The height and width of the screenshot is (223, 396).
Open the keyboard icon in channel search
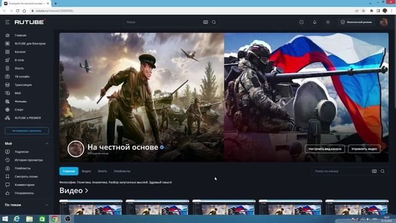374,171
